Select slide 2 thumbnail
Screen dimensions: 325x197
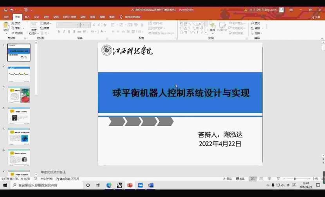point(19,74)
